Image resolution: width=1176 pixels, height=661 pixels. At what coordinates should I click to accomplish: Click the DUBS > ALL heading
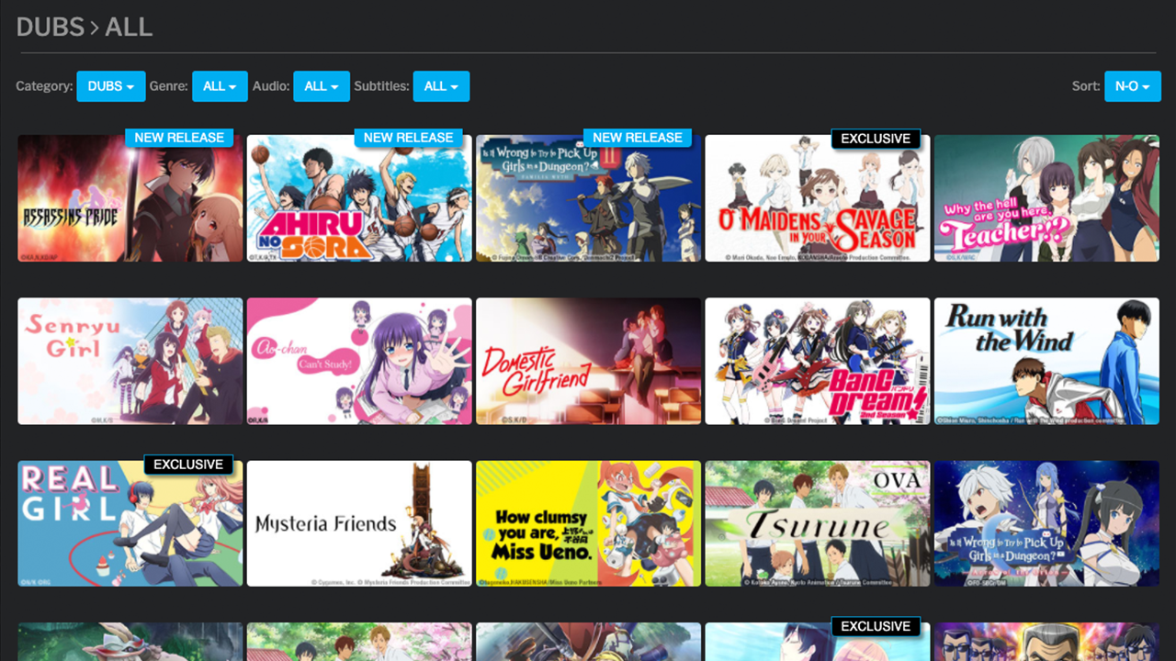click(85, 27)
